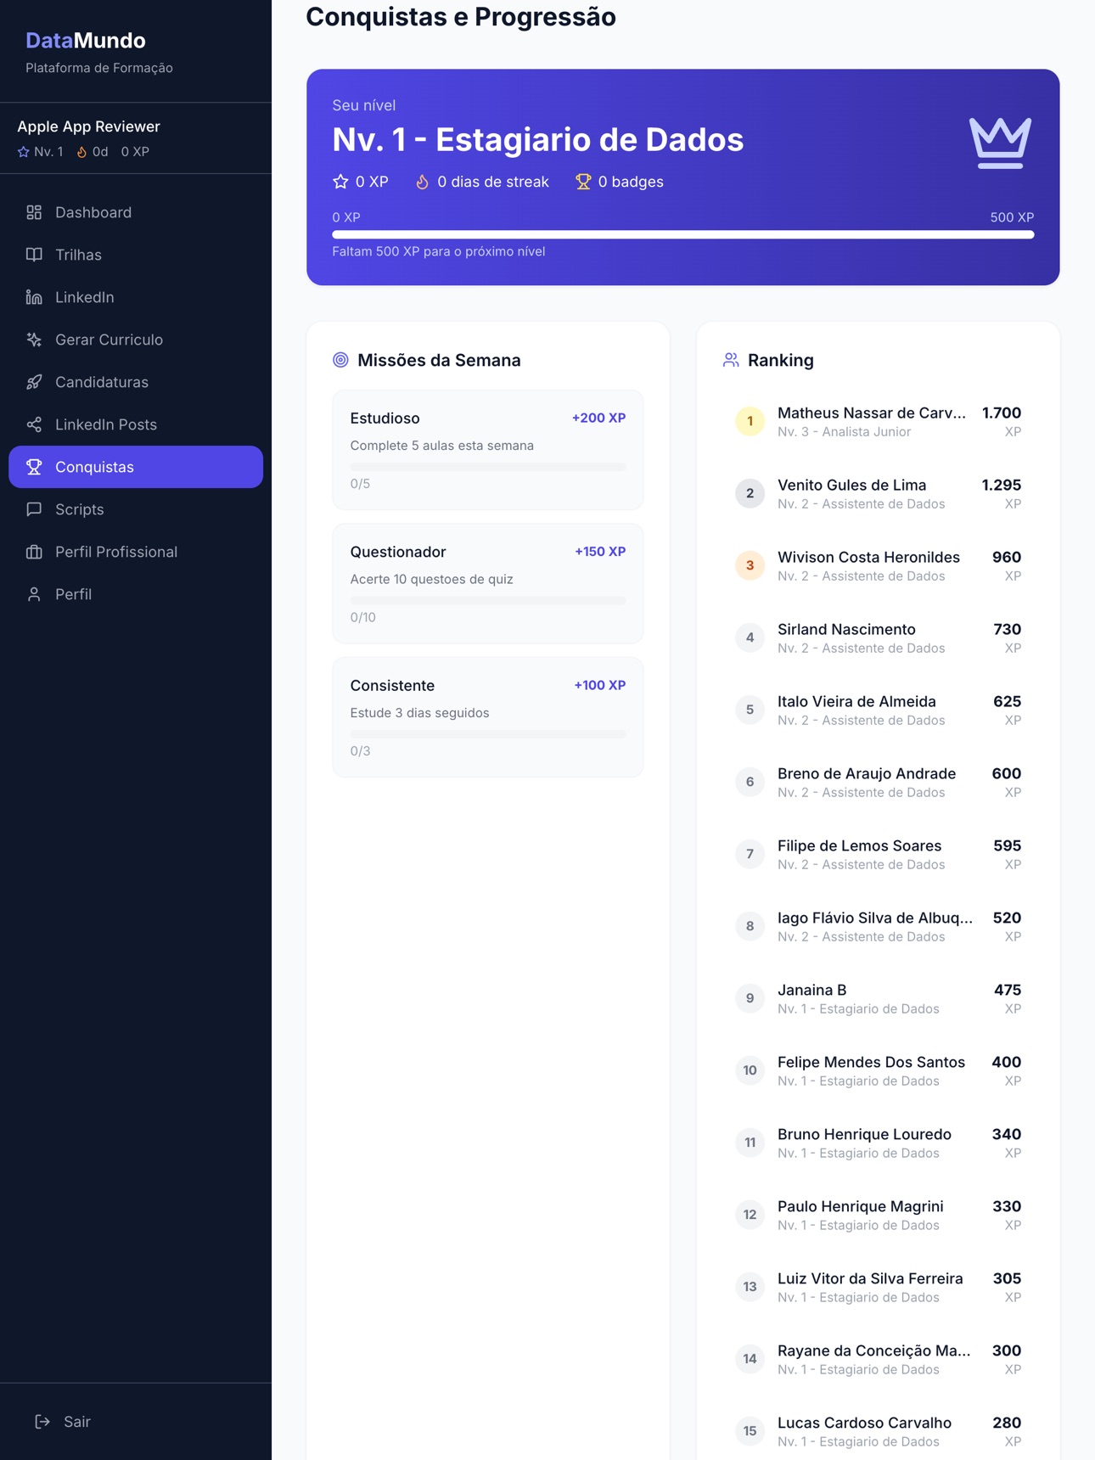Click the Consistente 0/3 progress bar
The width and height of the screenshot is (1095, 1460).
point(487,734)
